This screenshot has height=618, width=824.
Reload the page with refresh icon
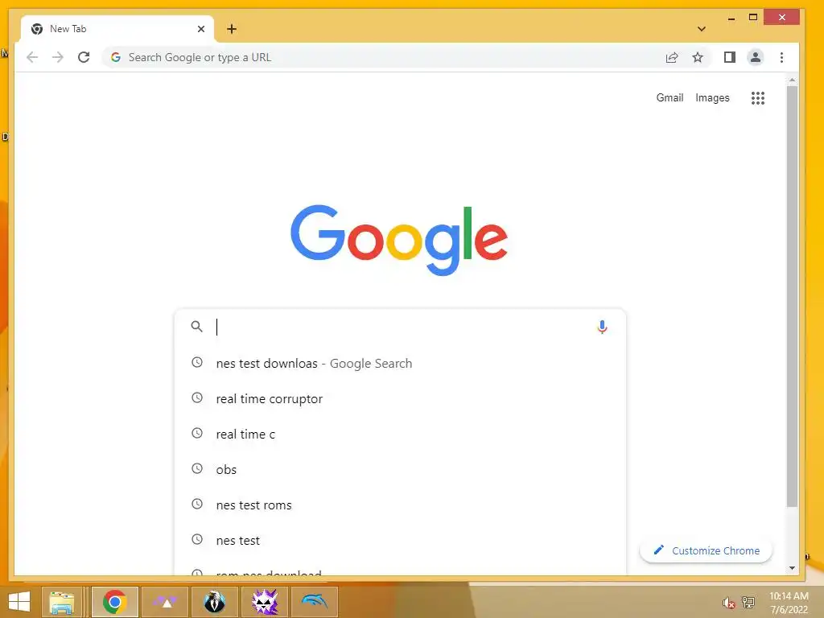(x=84, y=57)
